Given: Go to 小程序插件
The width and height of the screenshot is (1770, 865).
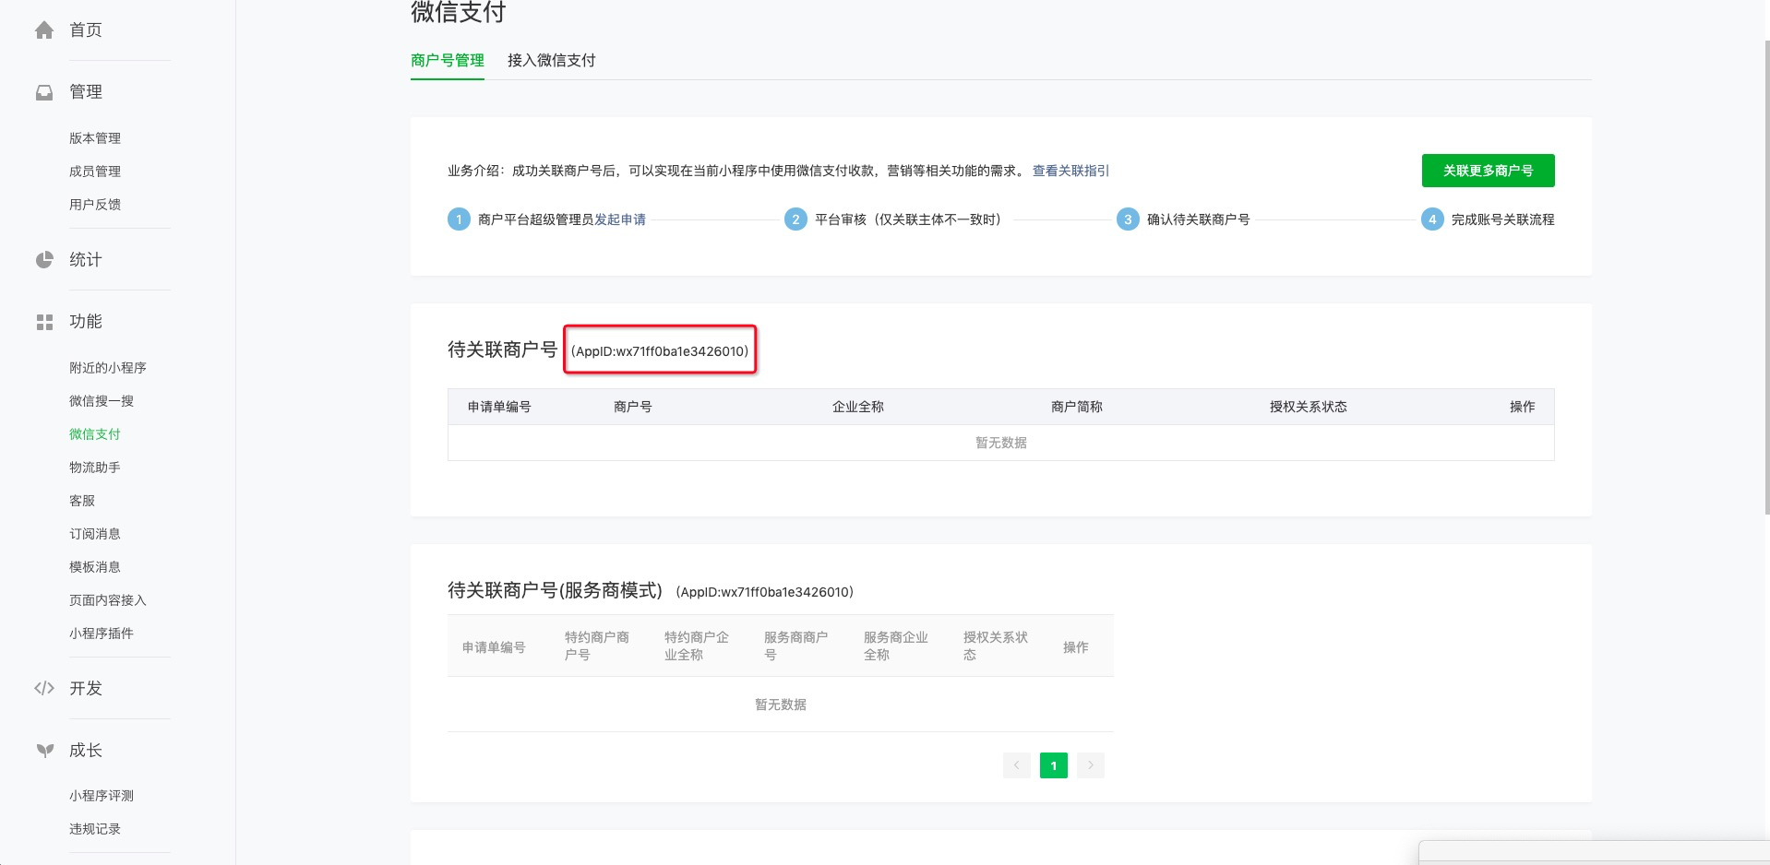Looking at the screenshot, I should click(102, 634).
